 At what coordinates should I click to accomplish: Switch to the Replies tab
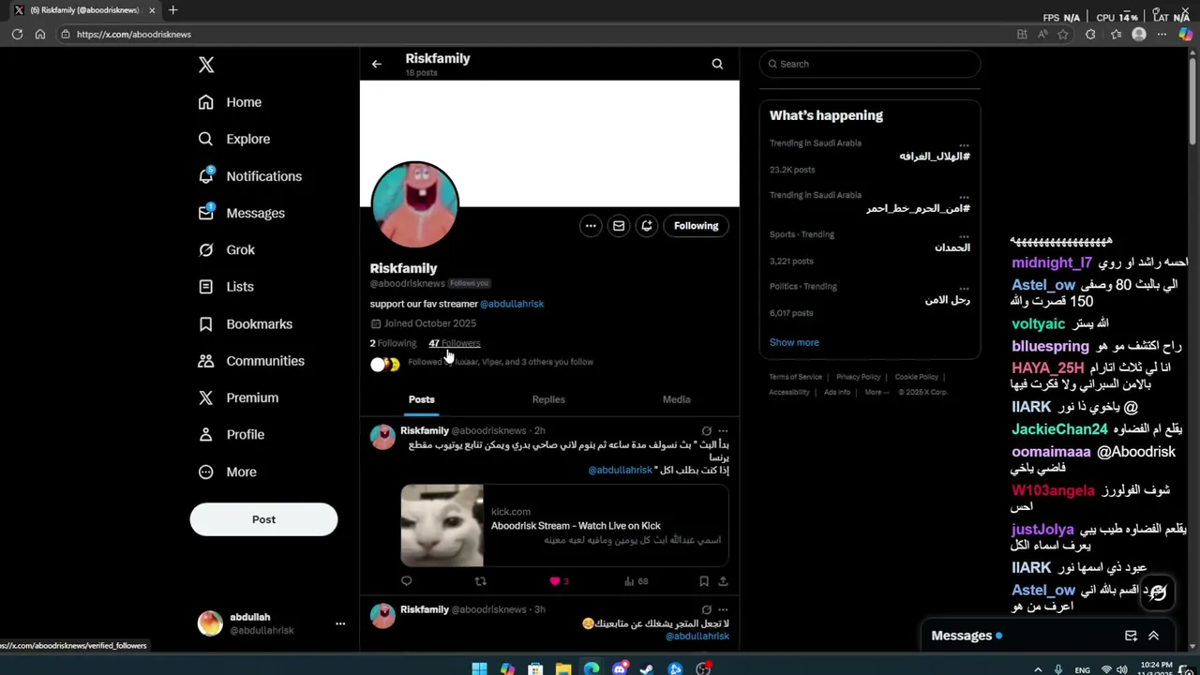pos(548,399)
